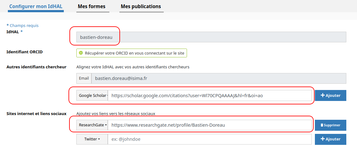Click the IdHAL field containing bastien-doreau
This screenshot has height=153, width=357.
pyautogui.click(x=211, y=37)
